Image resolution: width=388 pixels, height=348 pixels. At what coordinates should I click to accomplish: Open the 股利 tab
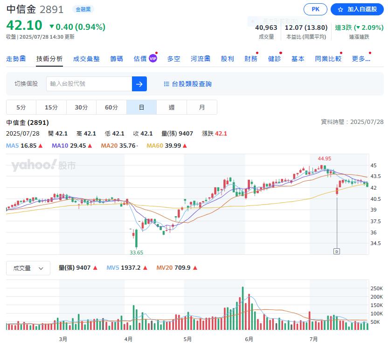point(228,59)
